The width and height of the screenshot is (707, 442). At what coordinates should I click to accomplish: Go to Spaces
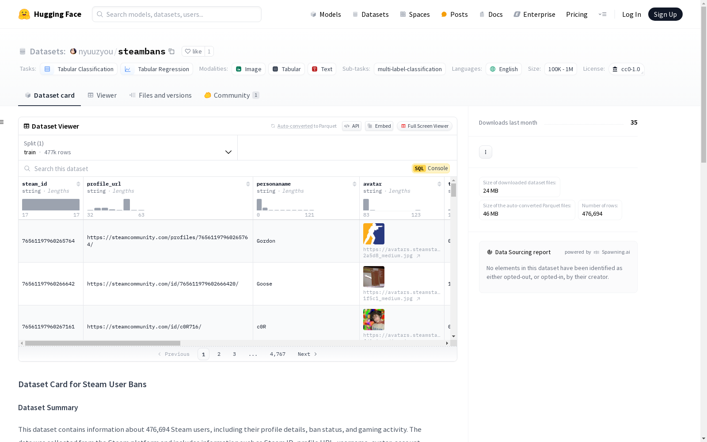click(x=414, y=14)
